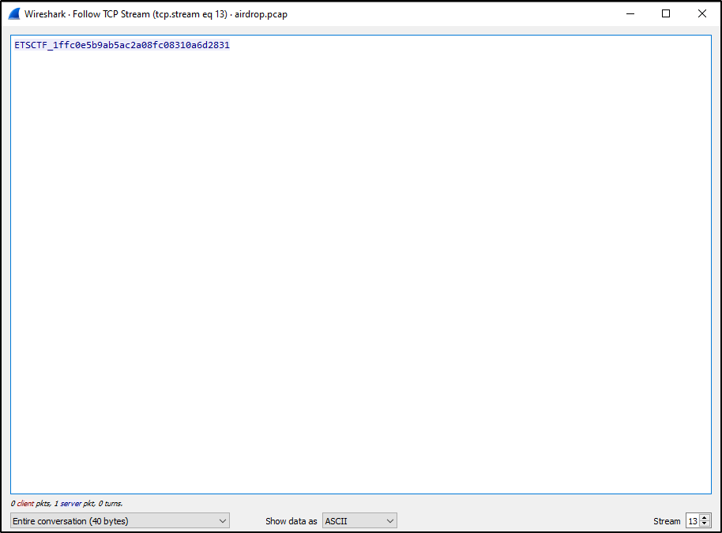Viewport: 722px width, 533px height.
Task: Click inside the Stream number field showing 13
Action: (693, 521)
